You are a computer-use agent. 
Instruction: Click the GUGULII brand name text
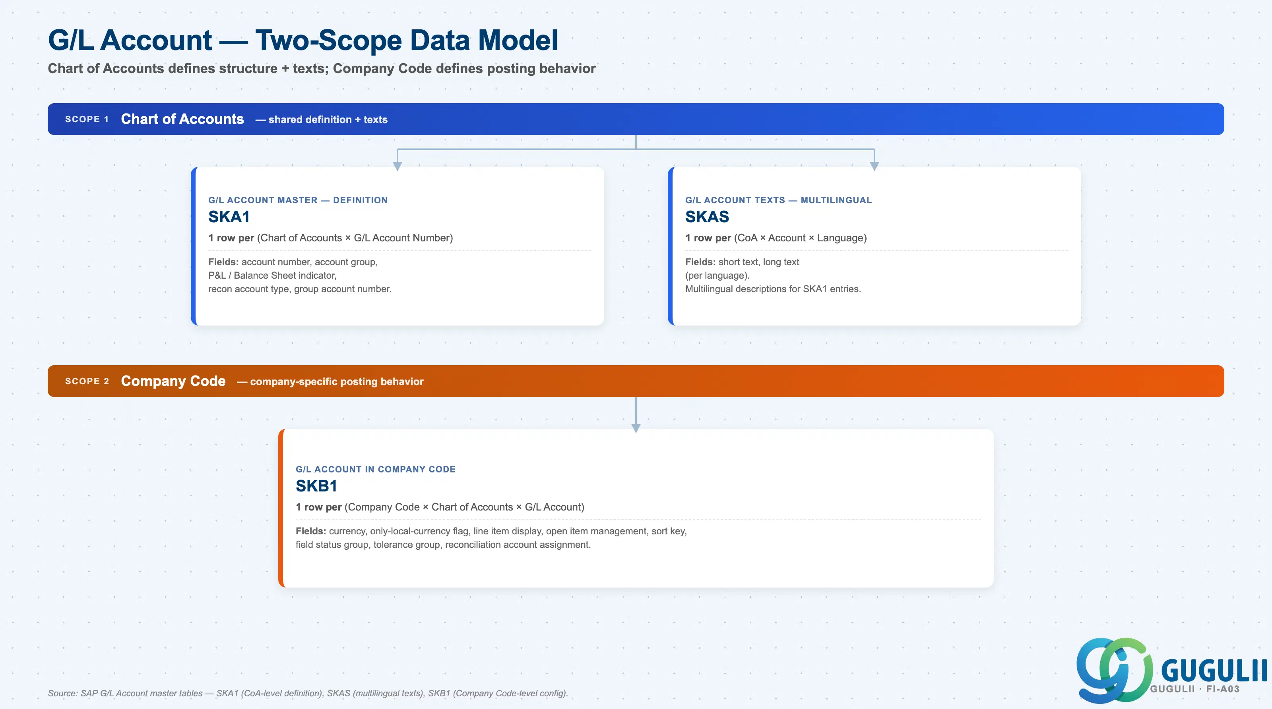tap(1214, 670)
